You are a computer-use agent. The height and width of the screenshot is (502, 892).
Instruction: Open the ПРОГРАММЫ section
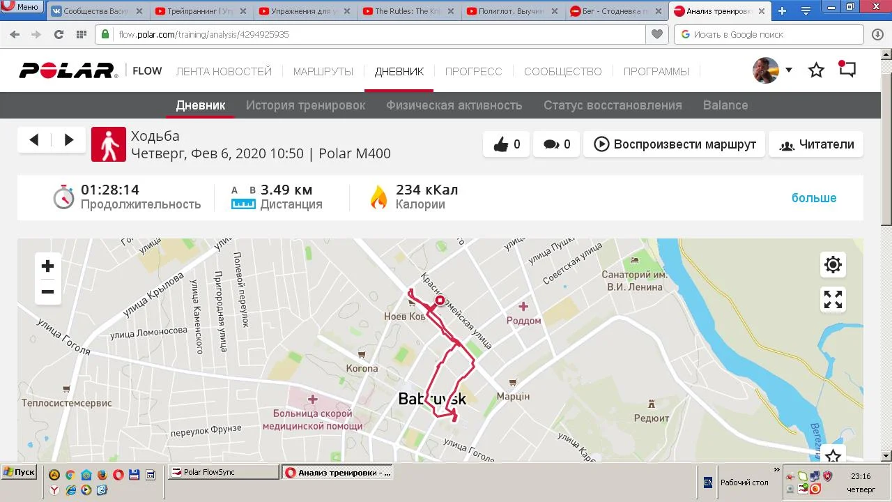tap(656, 71)
